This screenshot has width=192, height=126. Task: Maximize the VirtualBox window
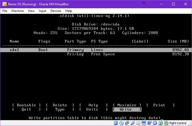[x=173, y=4]
